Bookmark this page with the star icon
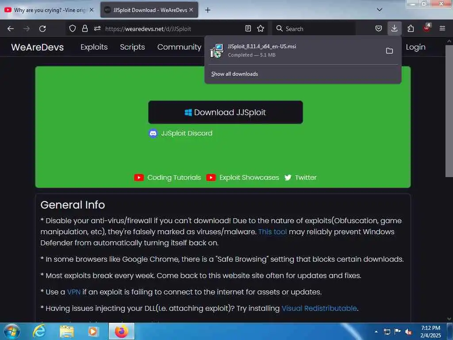This screenshot has width=453, height=340. [261, 28]
